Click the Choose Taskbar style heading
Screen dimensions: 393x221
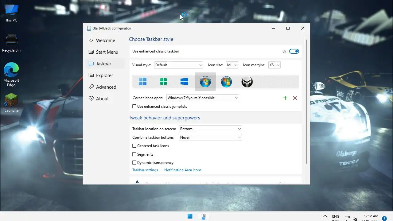151,39
